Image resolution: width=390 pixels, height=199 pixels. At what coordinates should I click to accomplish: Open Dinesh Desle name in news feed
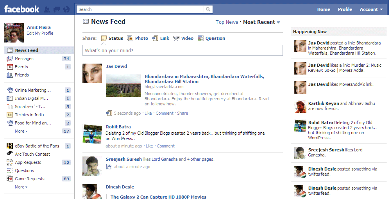120,187
